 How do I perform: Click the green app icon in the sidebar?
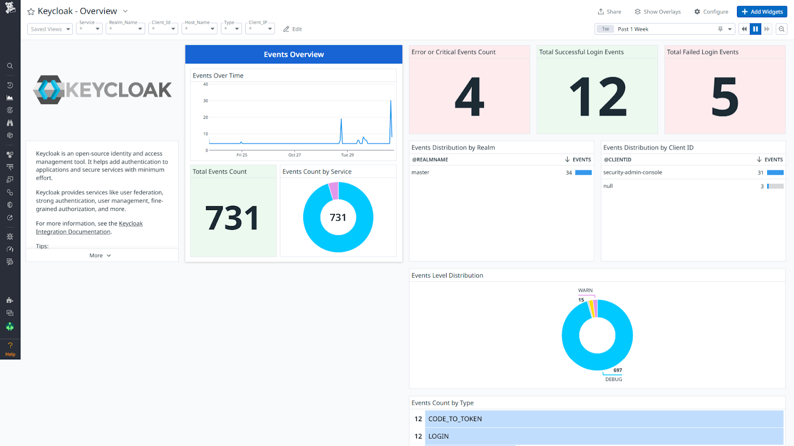tap(10, 327)
